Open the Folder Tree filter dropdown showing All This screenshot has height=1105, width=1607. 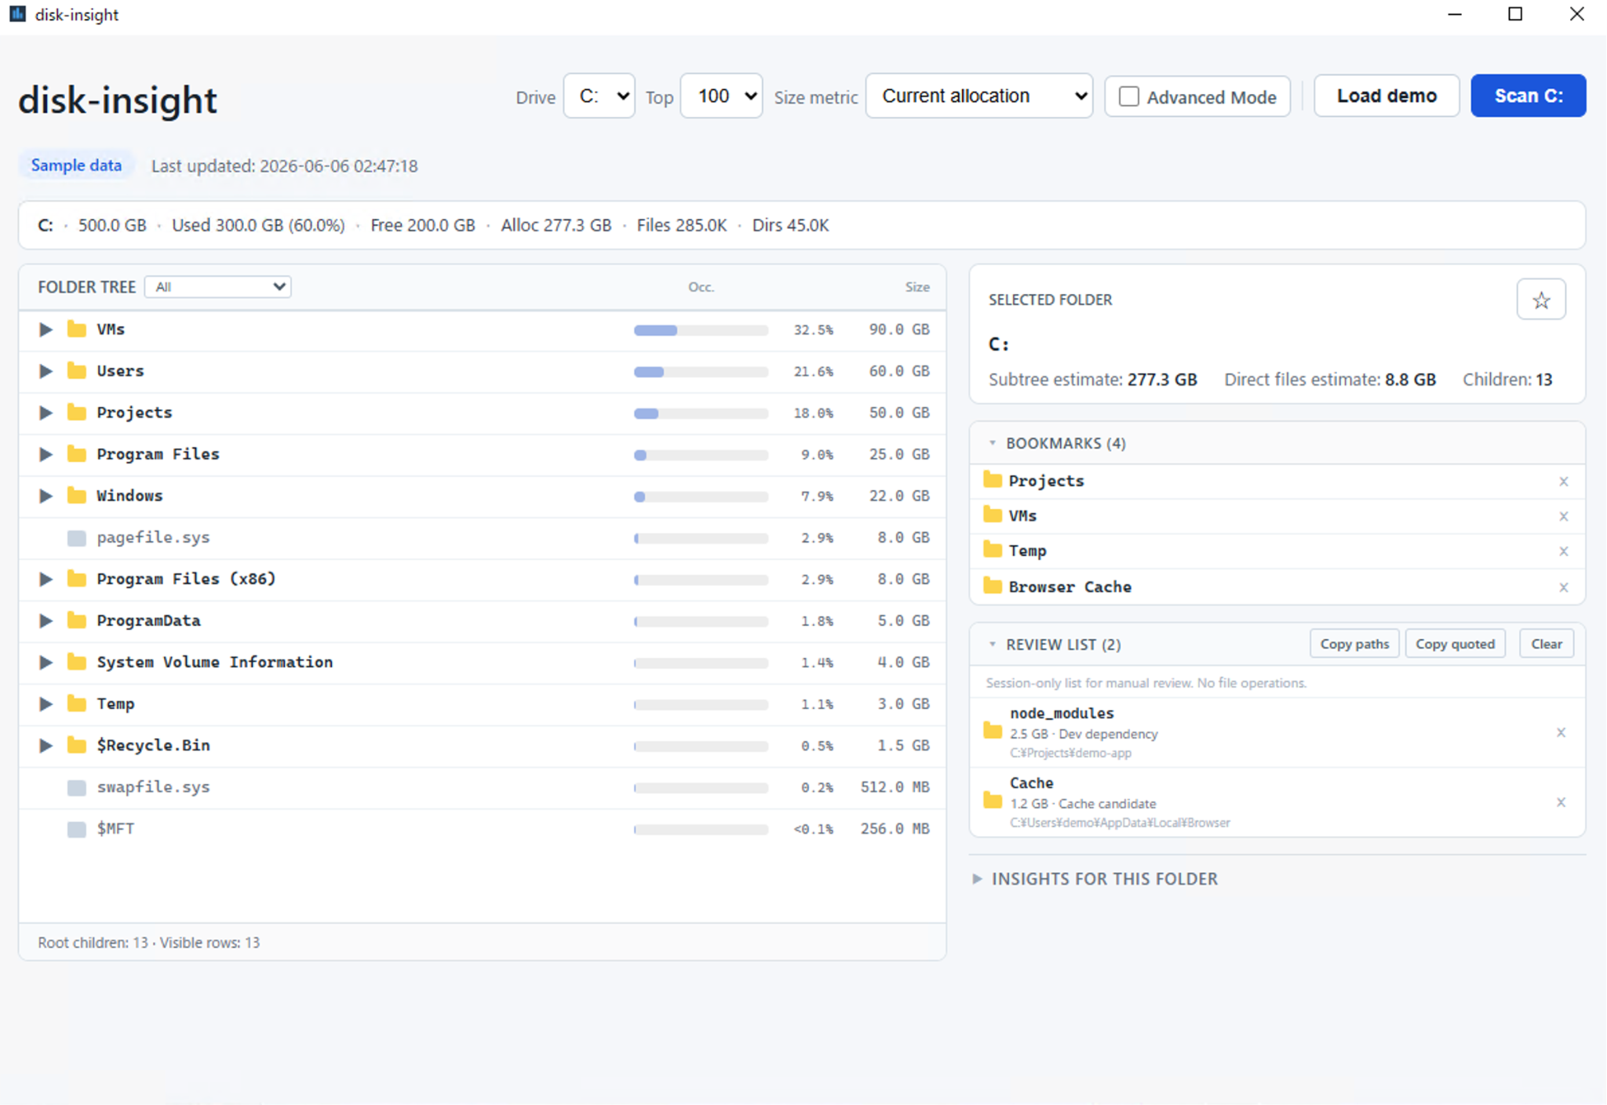218,287
